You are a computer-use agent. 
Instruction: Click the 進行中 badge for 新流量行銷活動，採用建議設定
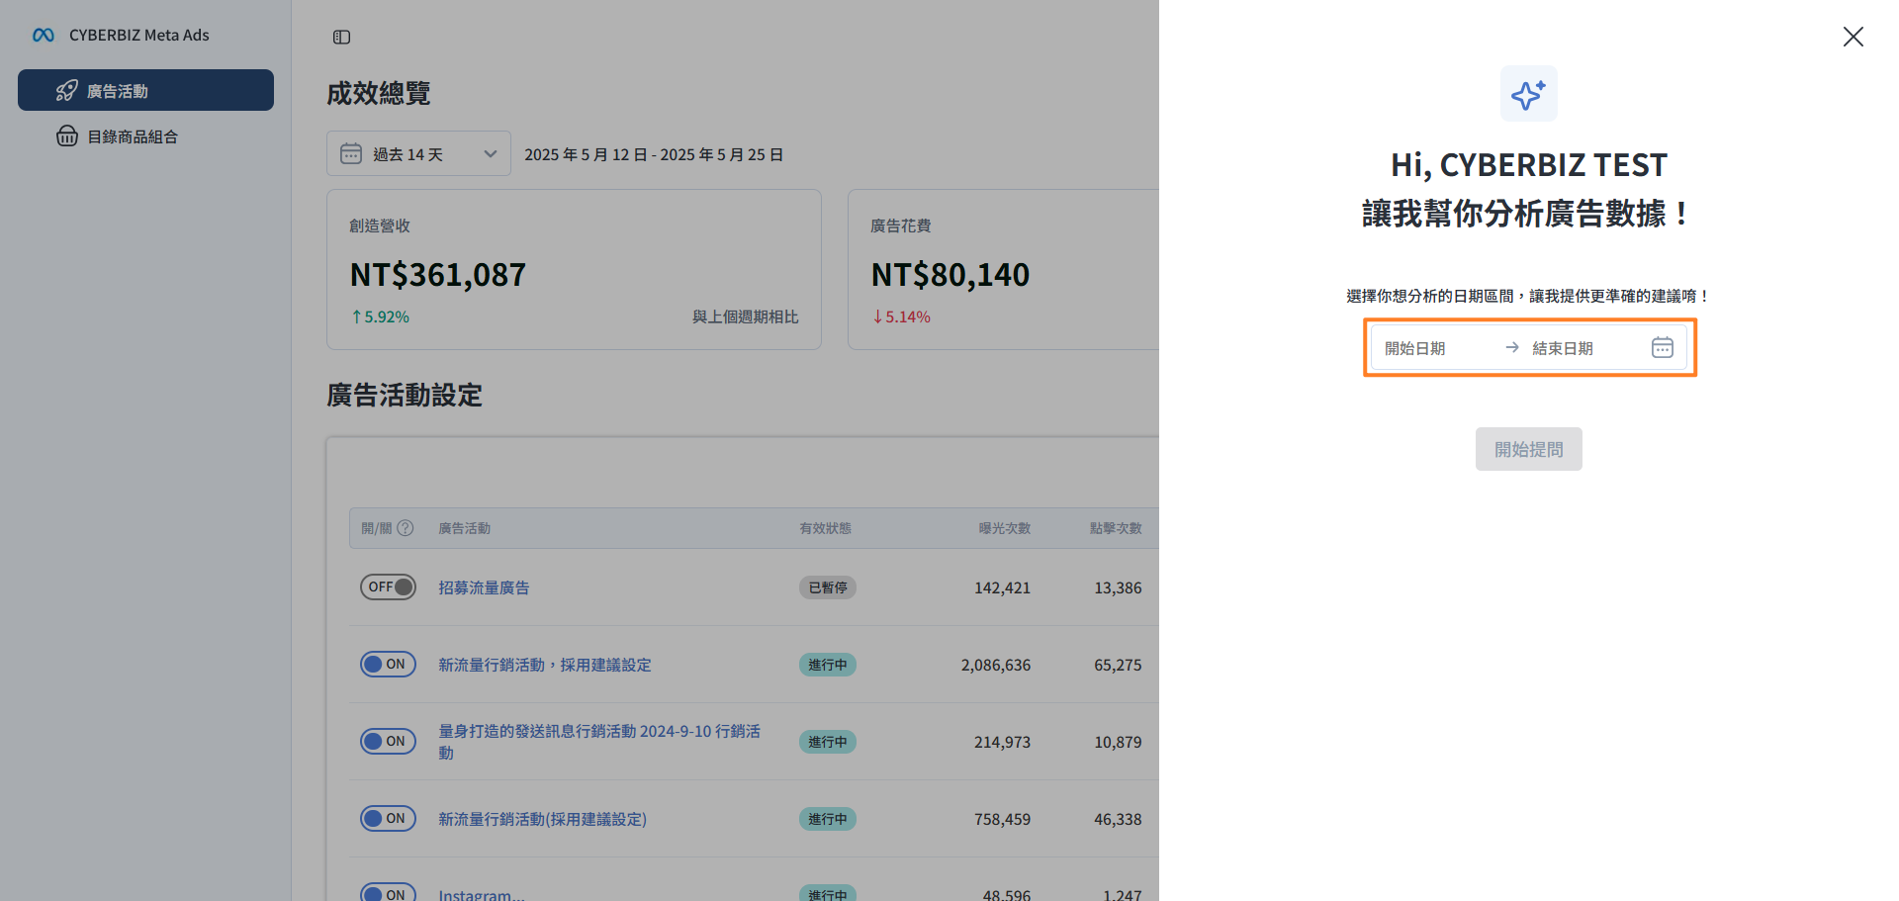[x=828, y=665]
